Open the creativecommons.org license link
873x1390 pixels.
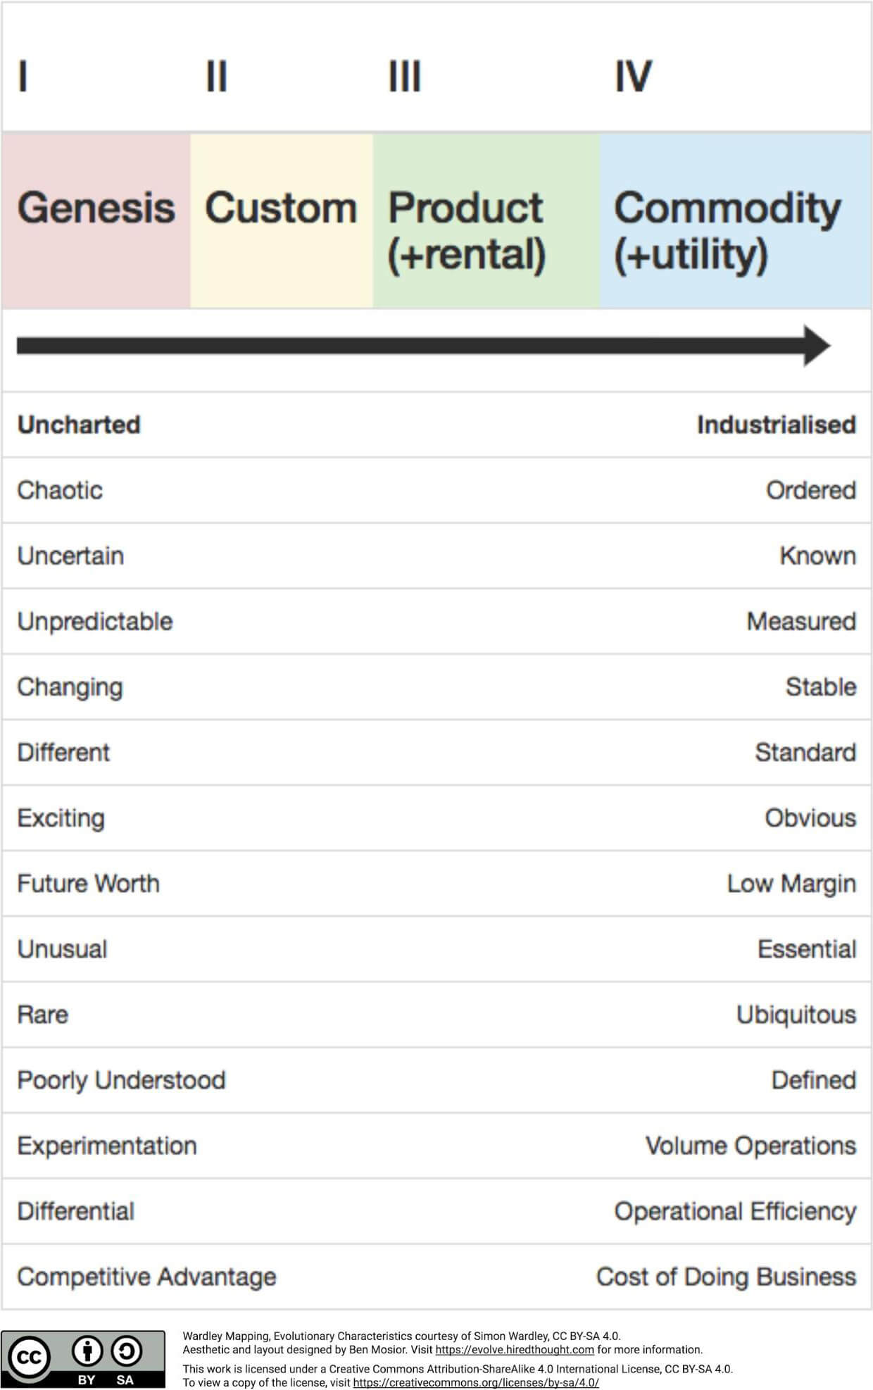(x=476, y=1382)
